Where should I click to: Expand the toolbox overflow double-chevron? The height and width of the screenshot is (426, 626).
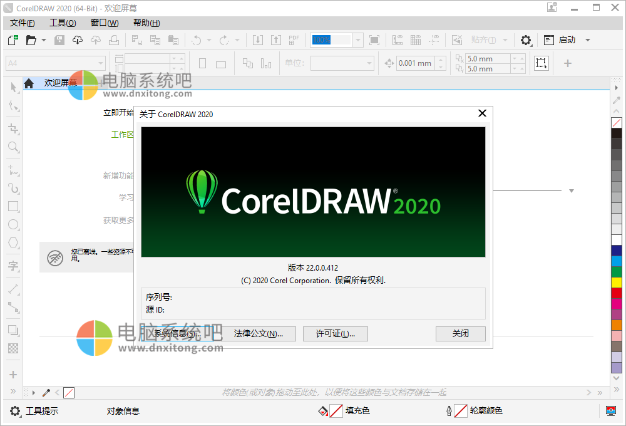[x=13, y=392]
